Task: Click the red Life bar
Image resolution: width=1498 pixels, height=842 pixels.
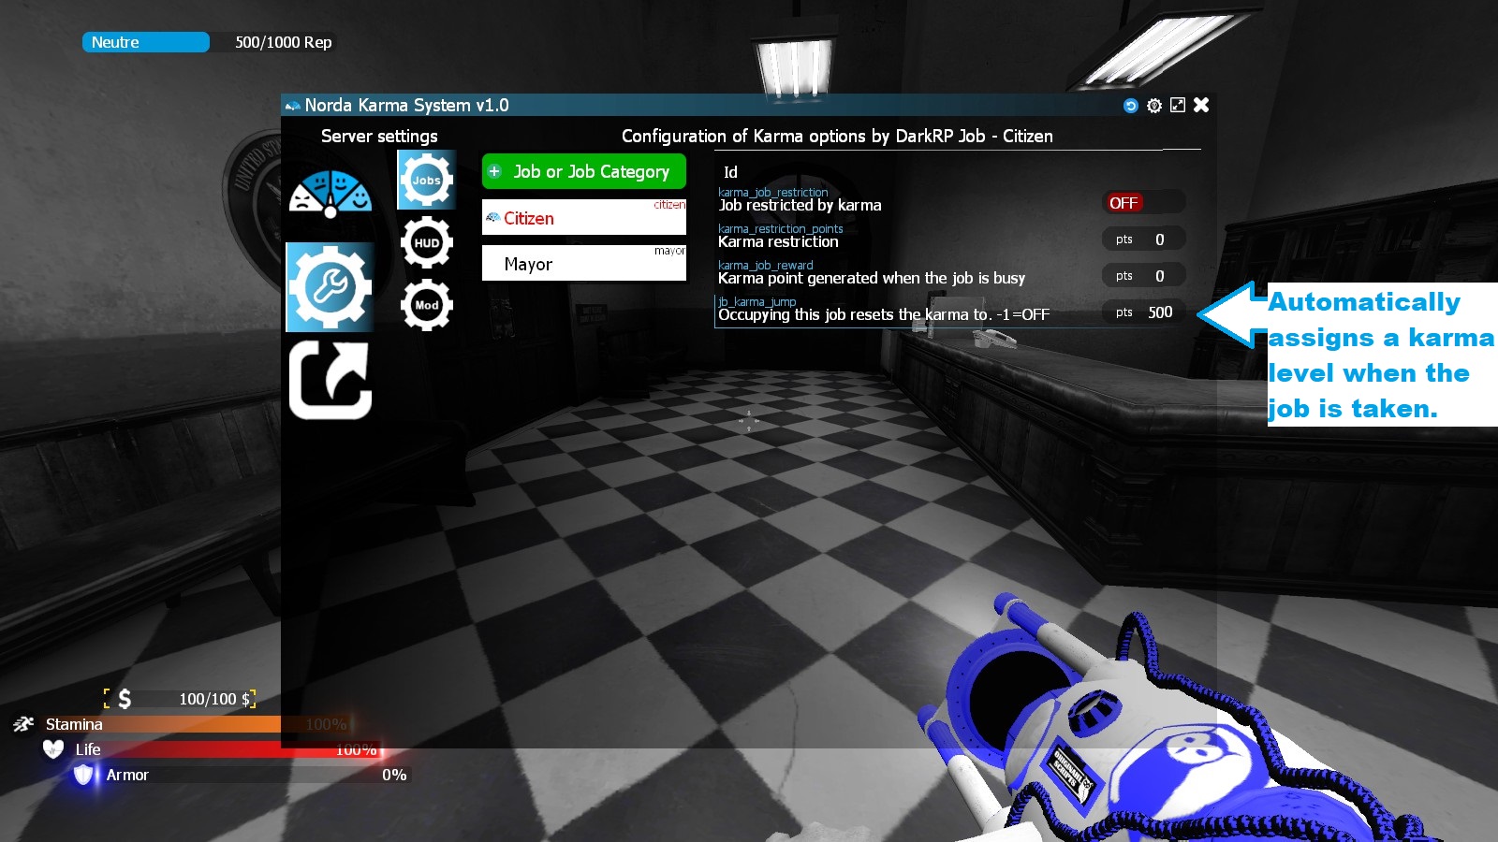Action: tap(227, 749)
